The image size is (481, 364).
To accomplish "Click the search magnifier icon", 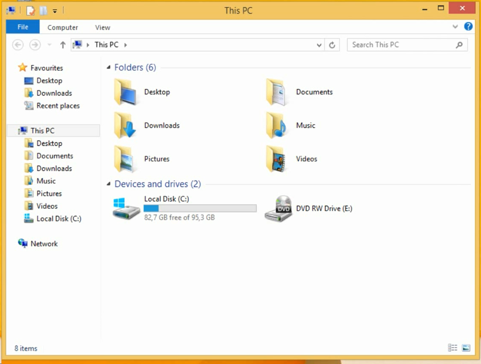I will pos(459,45).
